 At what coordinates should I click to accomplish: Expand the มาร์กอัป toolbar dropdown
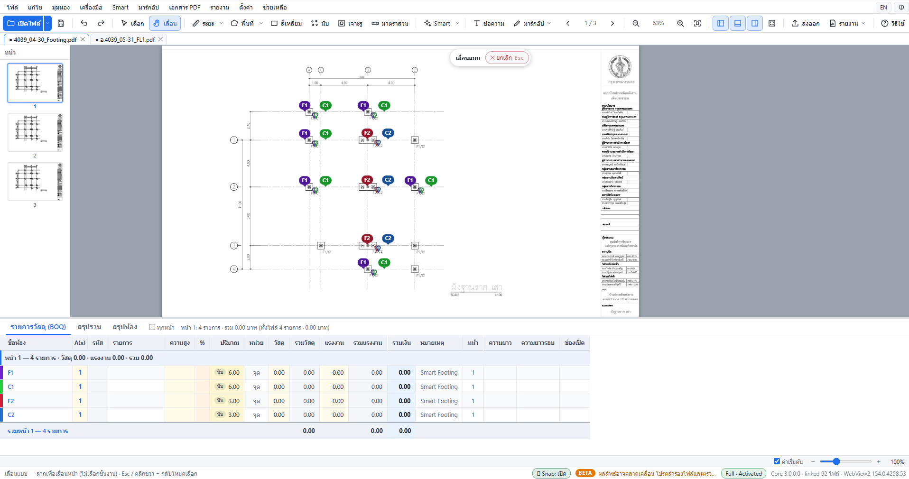(549, 23)
